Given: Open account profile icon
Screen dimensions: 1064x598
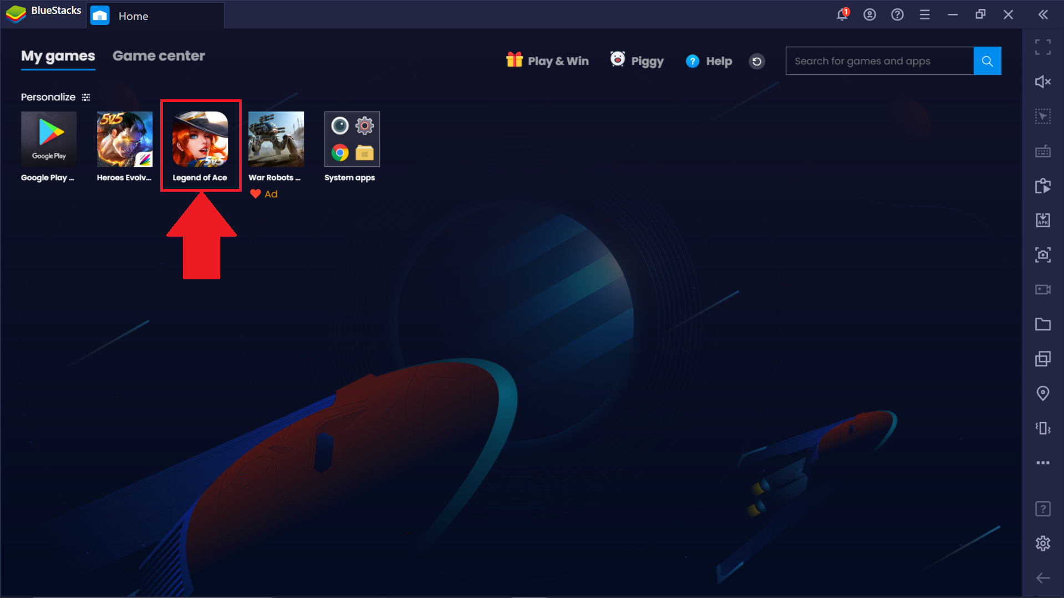Looking at the screenshot, I should pos(869,15).
